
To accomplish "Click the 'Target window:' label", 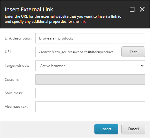I will [x=18, y=66].
